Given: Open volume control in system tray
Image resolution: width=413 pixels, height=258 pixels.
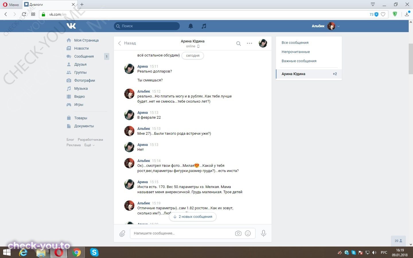Looking at the screenshot, I should tap(374, 253).
